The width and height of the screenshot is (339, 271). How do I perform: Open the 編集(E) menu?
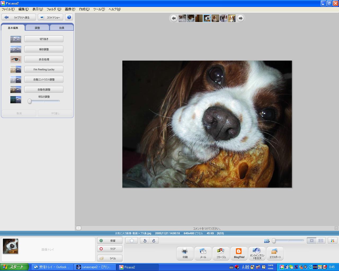coord(23,9)
